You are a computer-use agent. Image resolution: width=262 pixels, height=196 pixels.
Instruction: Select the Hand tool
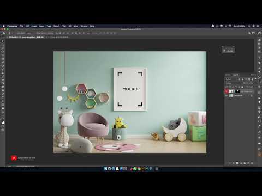pyautogui.click(x=3, y=108)
